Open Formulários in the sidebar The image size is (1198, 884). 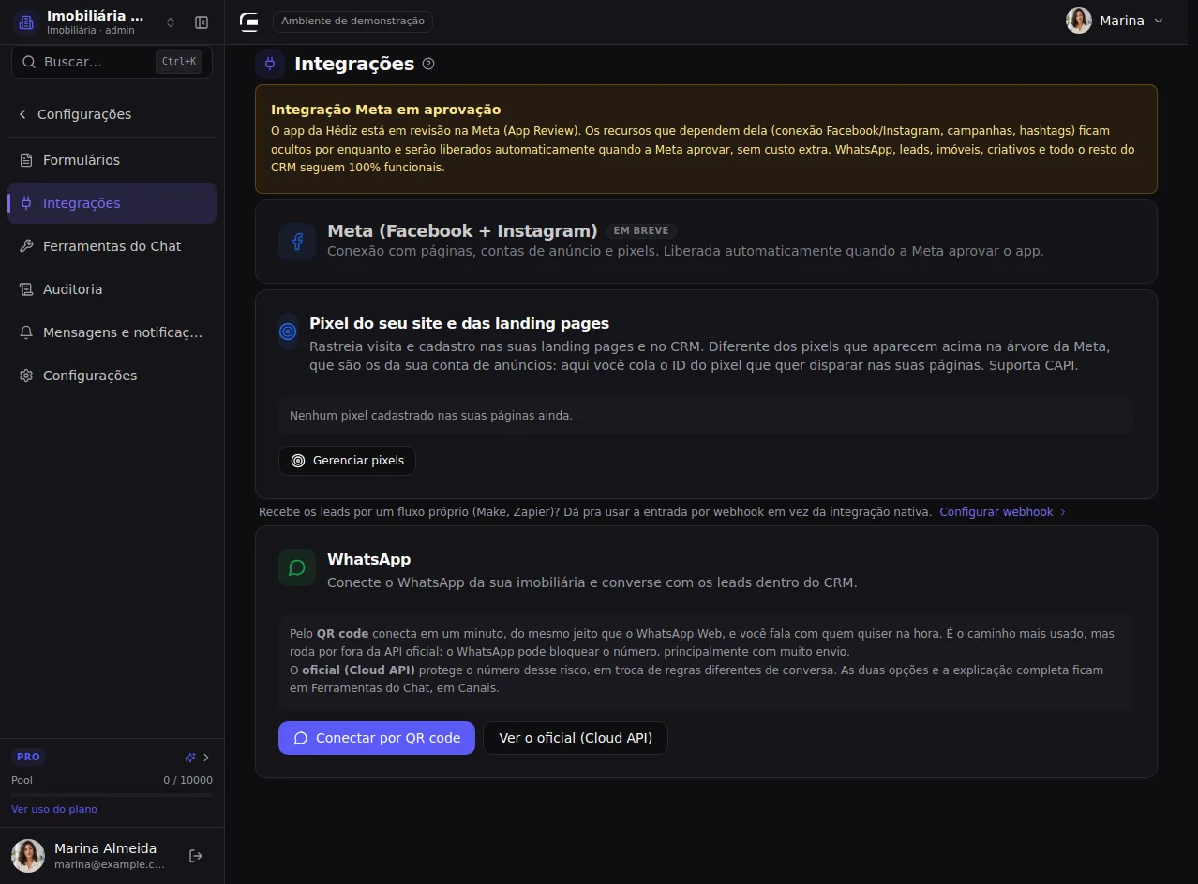pyautogui.click(x=112, y=160)
